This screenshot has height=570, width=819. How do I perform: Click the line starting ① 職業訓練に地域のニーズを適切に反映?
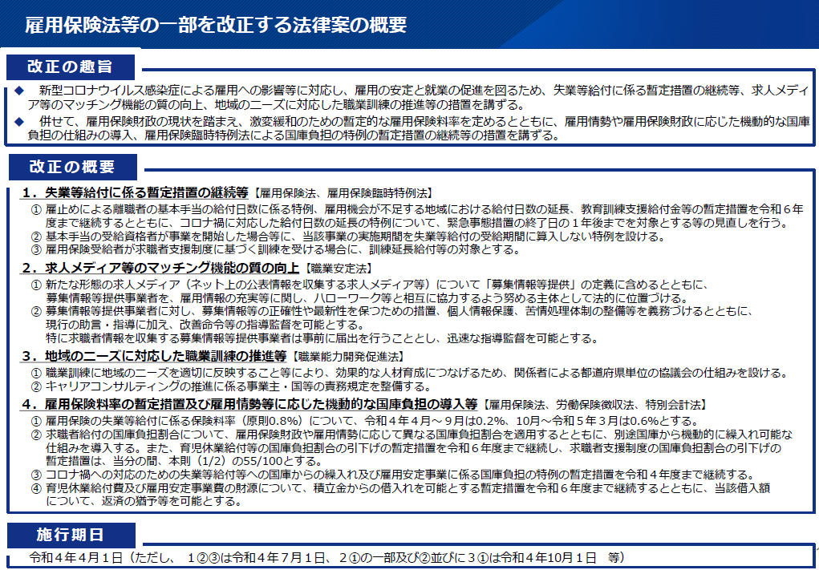[409, 374]
